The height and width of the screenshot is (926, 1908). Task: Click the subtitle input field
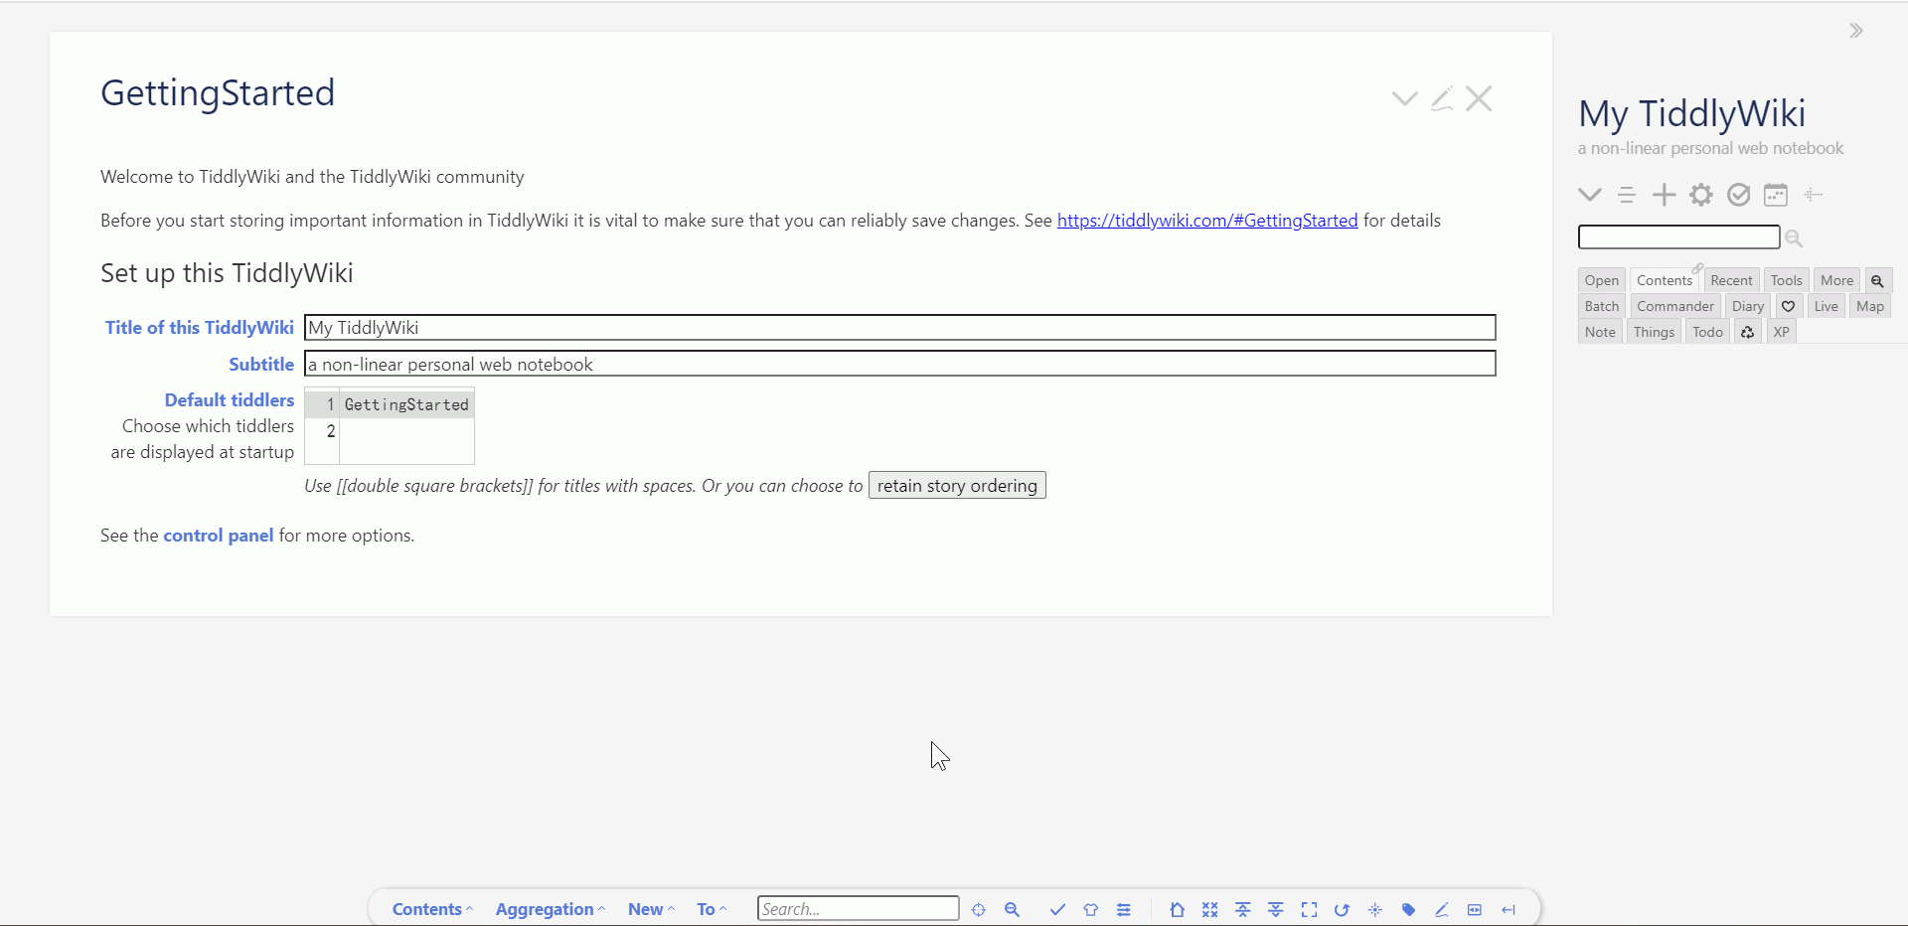point(900,364)
